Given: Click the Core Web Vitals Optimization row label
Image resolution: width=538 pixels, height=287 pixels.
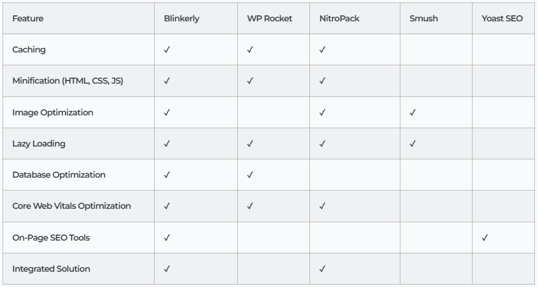Looking at the screenshot, I should 72,206.
